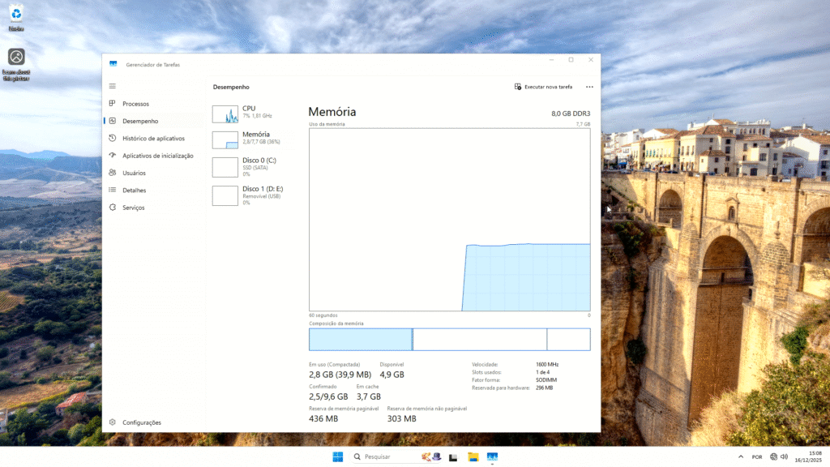Open Configurações at bottom of sidebar
Viewport: 830px width, 467px height.
[141, 422]
